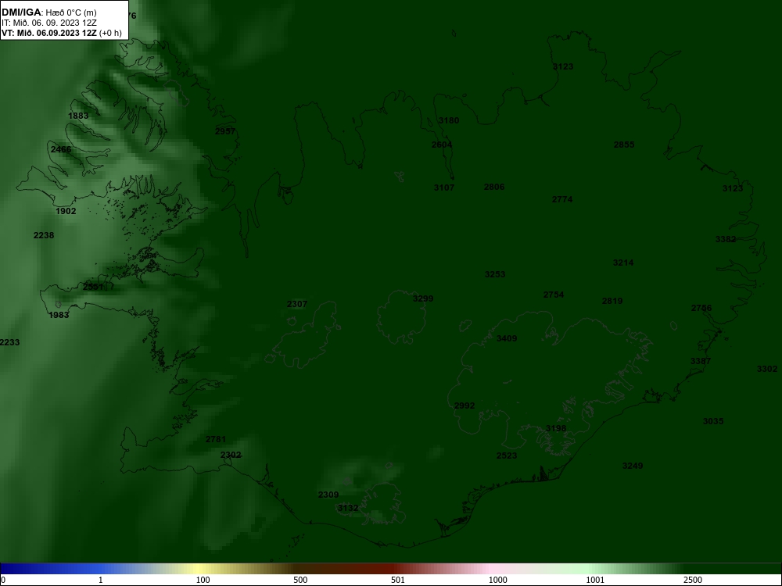This screenshot has height=586, width=782.
Task: Click the 2992 height value
Action: point(465,406)
